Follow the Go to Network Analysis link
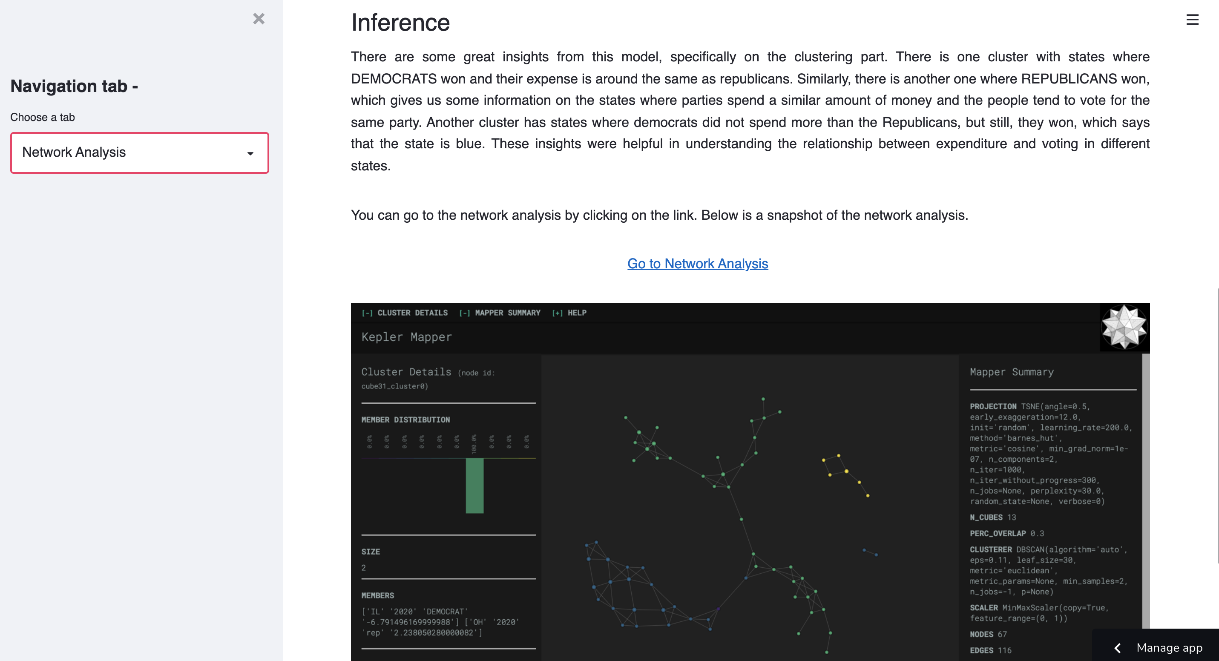The image size is (1219, 661). (x=697, y=264)
